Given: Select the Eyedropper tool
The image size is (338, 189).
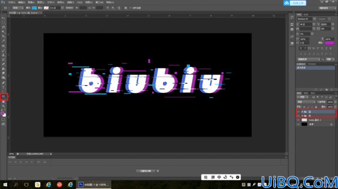Looking at the screenshot, I should click(x=3, y=41).
